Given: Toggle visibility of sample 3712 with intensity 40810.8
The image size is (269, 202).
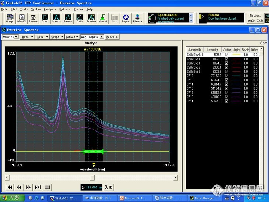Looking at the screenshot, I should click(227, 97).
